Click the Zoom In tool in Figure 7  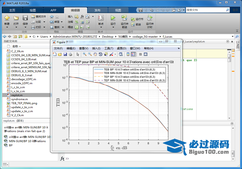tap(85, 54)
